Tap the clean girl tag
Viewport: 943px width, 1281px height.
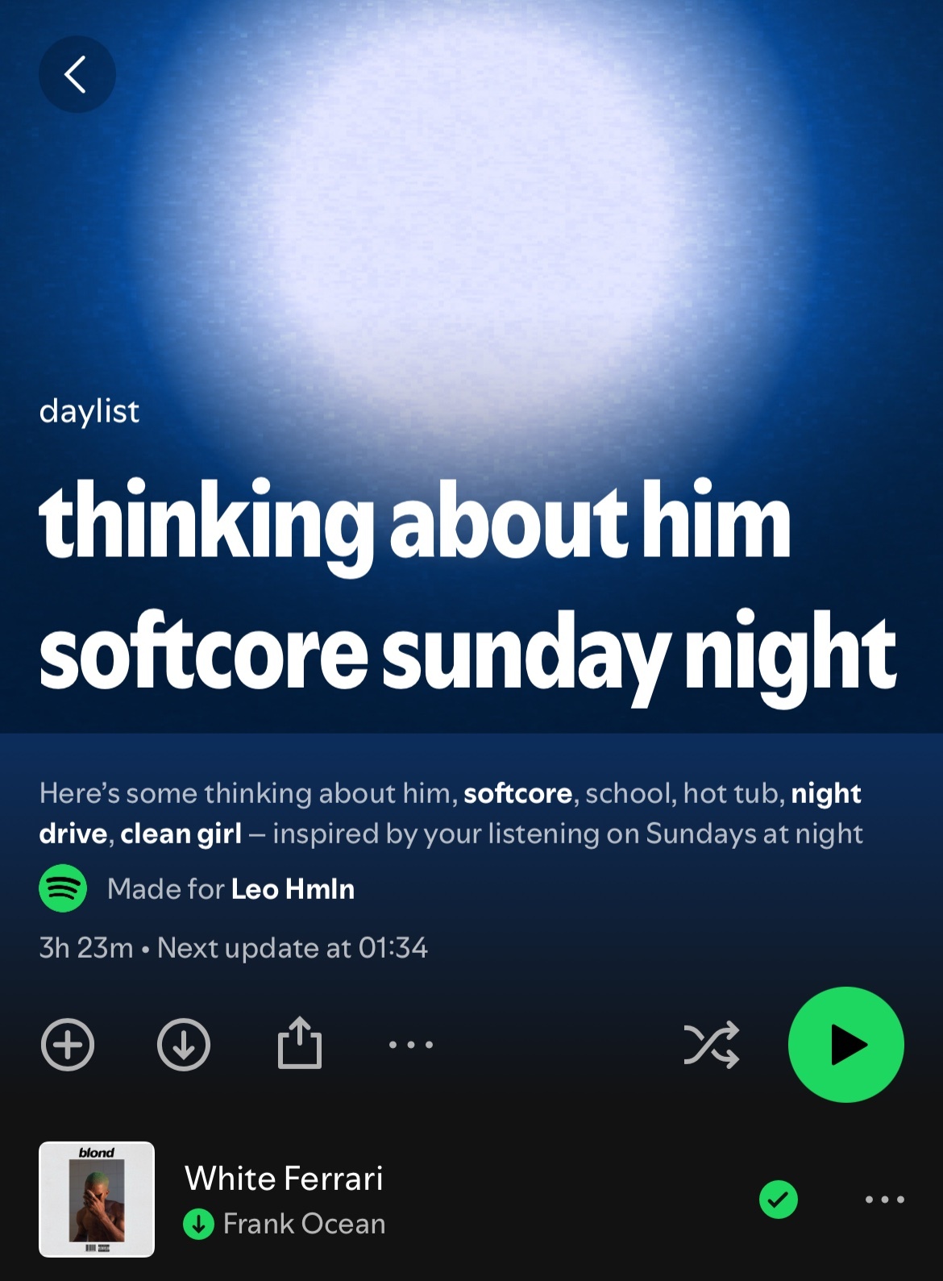coord(181,833)
